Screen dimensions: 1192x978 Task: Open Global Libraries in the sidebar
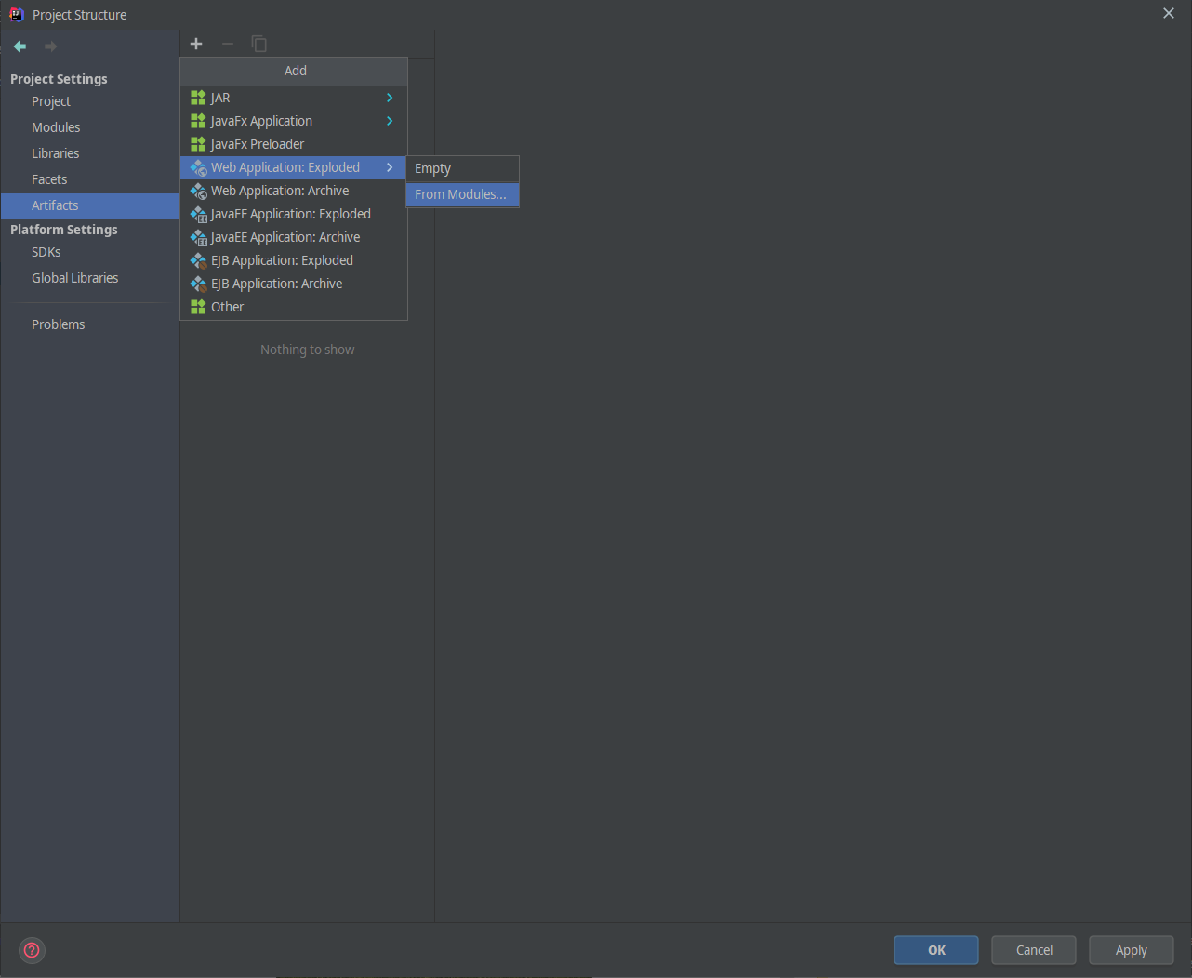click(90, 278)
